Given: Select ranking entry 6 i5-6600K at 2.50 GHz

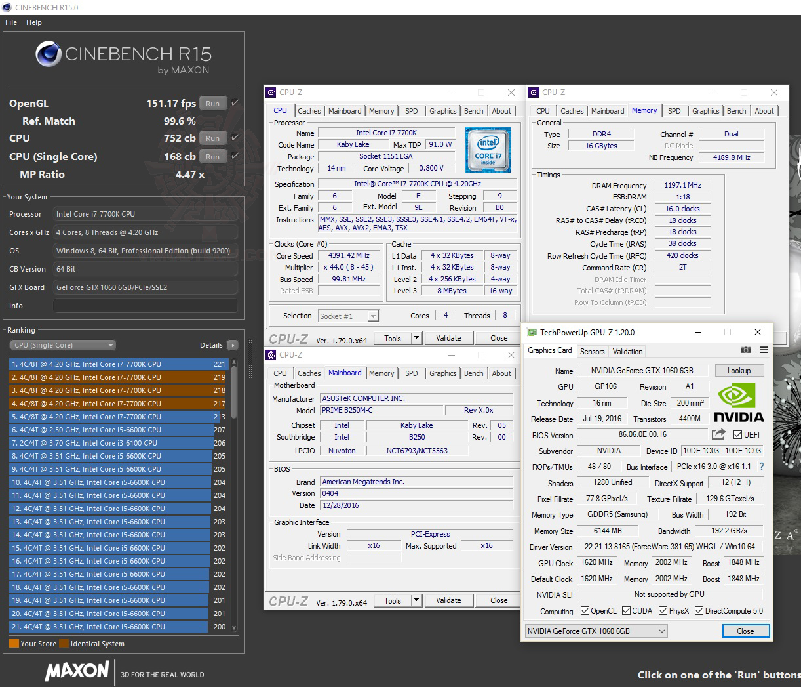Looking at the screenshot, I should (118, 430).
